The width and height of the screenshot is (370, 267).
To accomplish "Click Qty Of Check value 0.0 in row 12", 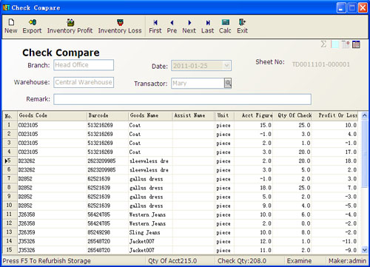I will [x=306, y=223].
